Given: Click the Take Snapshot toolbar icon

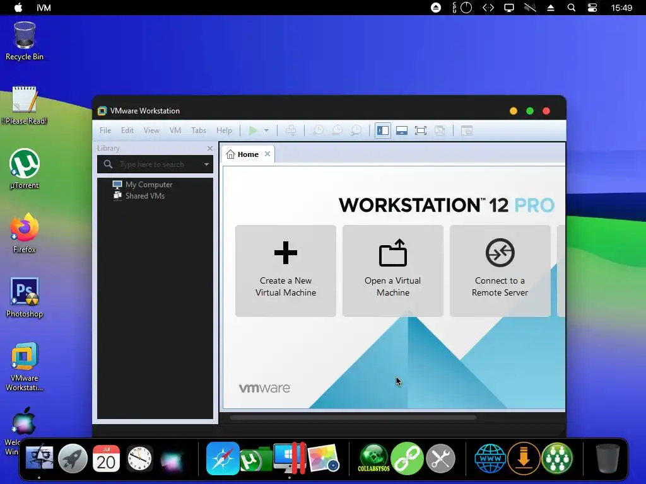Looking at the screenshot, I should pyautogui.click(x=318, y=130).
